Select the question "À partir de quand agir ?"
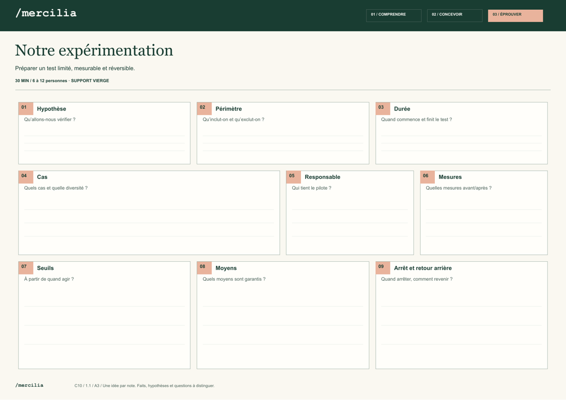This screenshot has width=566, height=400. tap(49, 279)
